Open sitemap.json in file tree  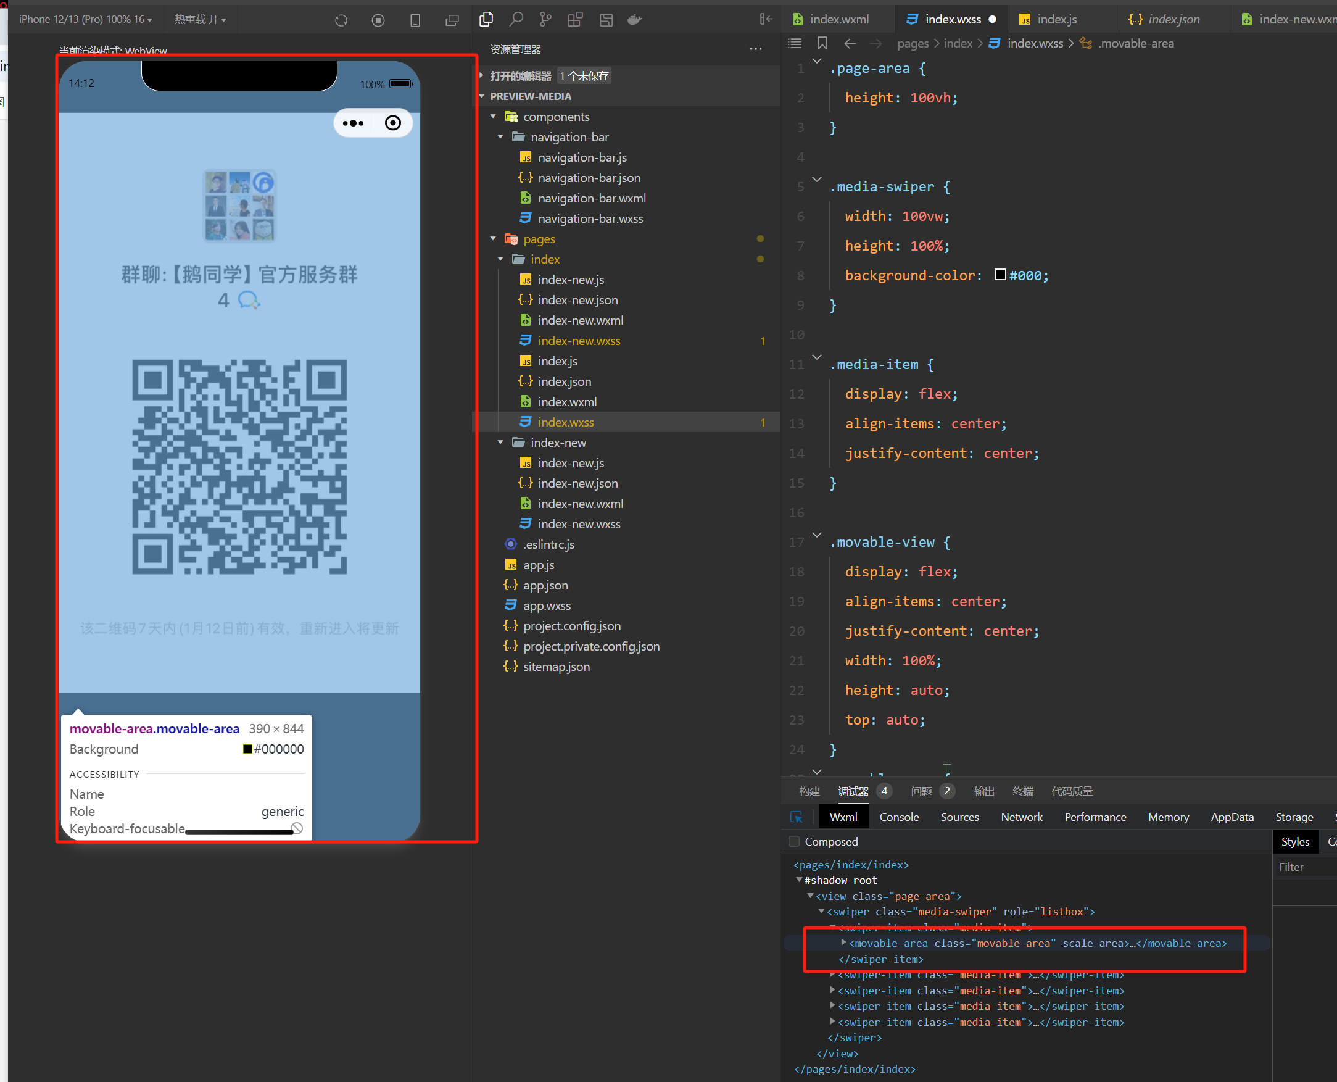point(556,666)
